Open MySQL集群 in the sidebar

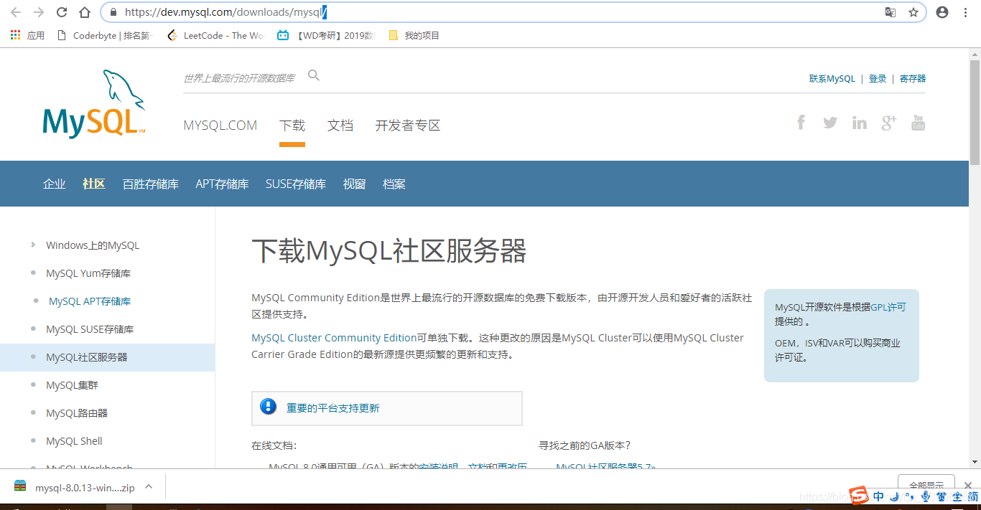pyautogui.click(x=72, y=385)
